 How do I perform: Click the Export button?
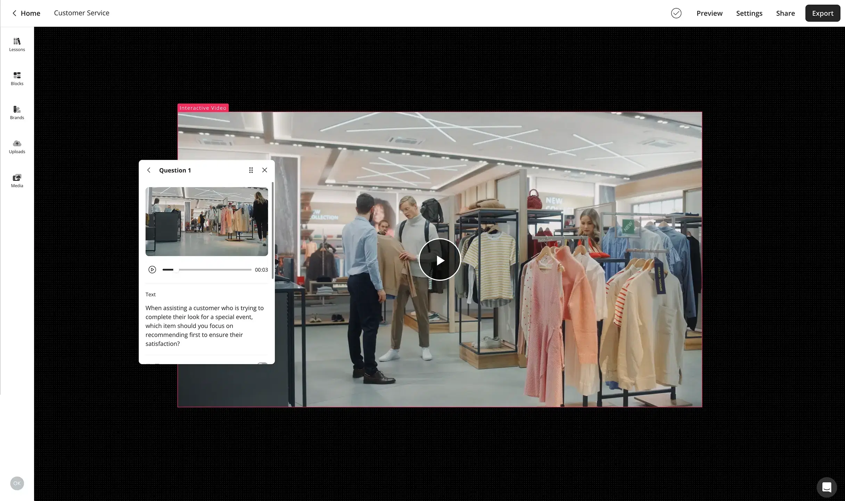822,13
